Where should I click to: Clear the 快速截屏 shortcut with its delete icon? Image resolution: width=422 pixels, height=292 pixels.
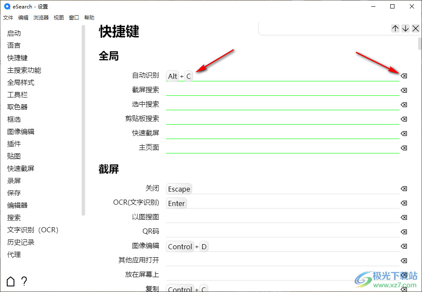tap(404, 133)
